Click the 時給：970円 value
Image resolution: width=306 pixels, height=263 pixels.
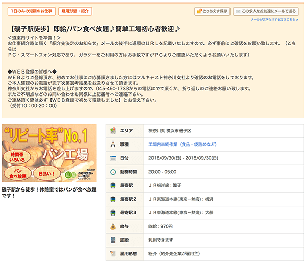tap(161, 226)
